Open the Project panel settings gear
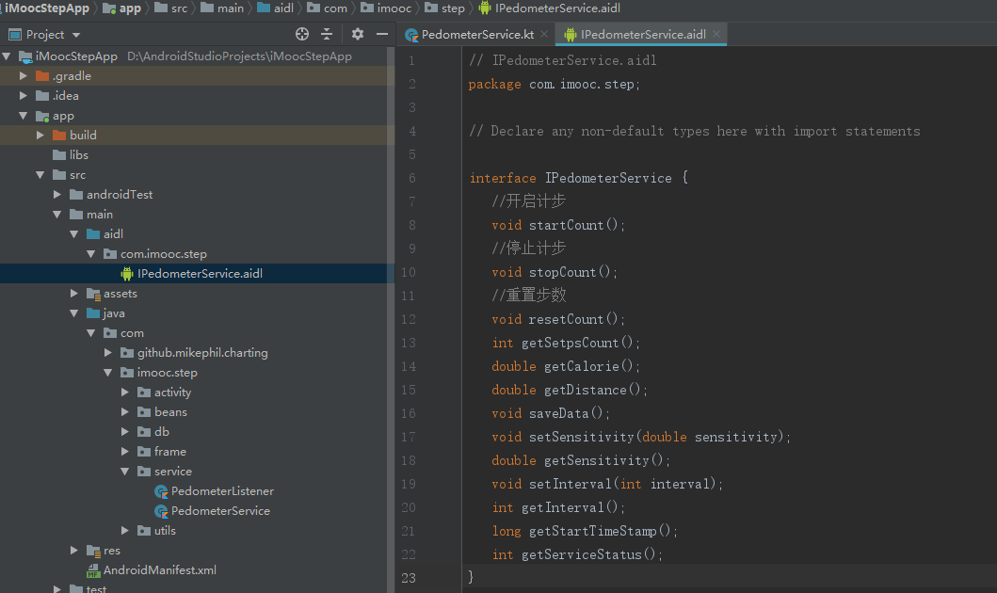997x593 pixels. [x=357, y=33]
